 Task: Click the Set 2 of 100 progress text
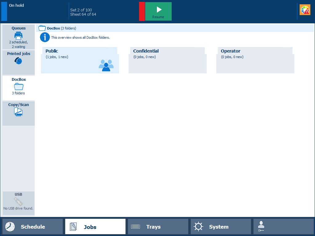[81, 10]
